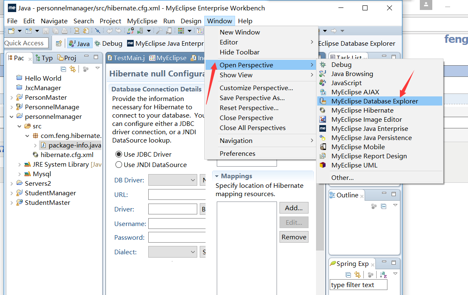This screenshot has width=468, height=295.
Task: Click the URL input field
Action: click(x=177, y=194)
